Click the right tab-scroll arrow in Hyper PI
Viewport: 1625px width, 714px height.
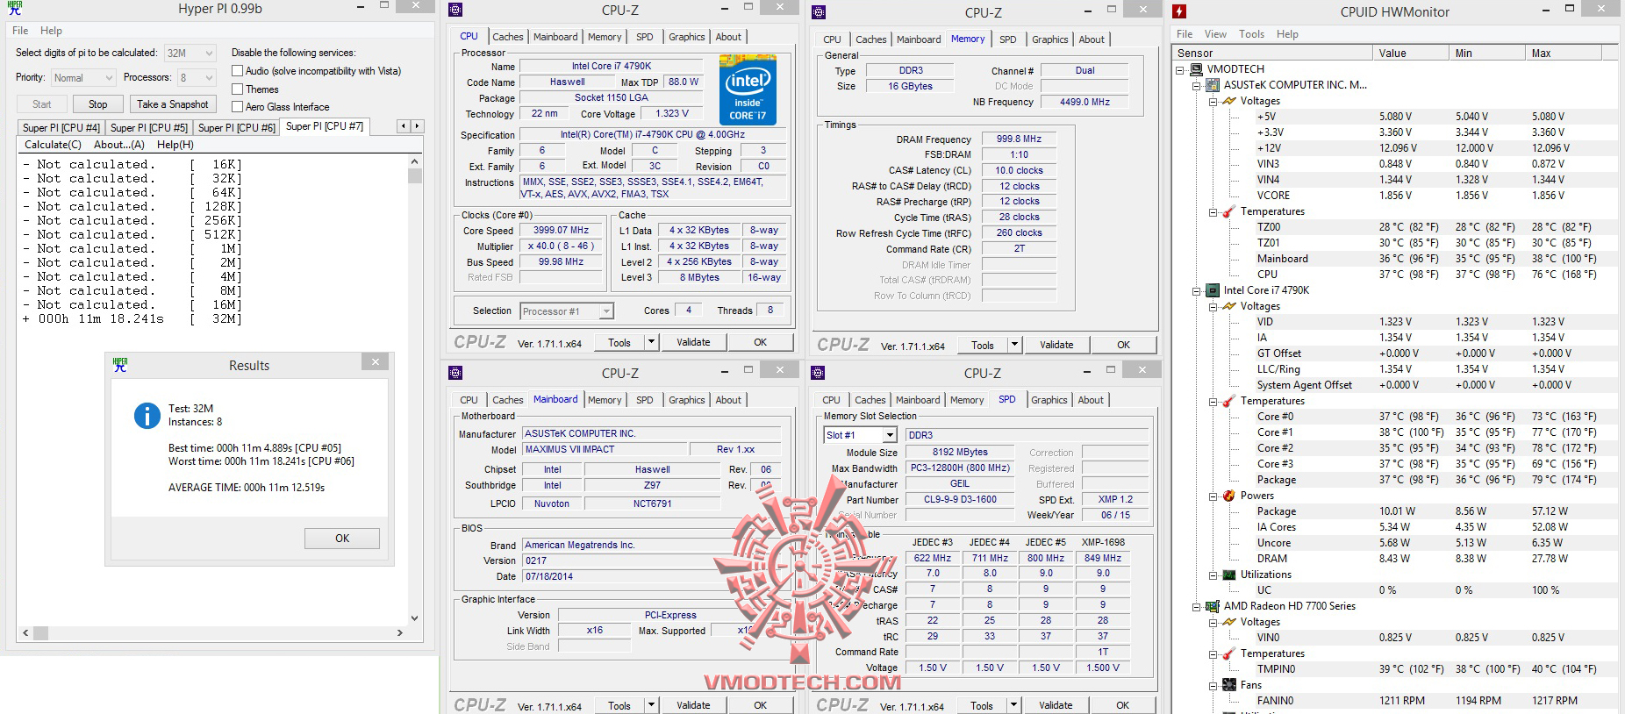pos(417,126)
